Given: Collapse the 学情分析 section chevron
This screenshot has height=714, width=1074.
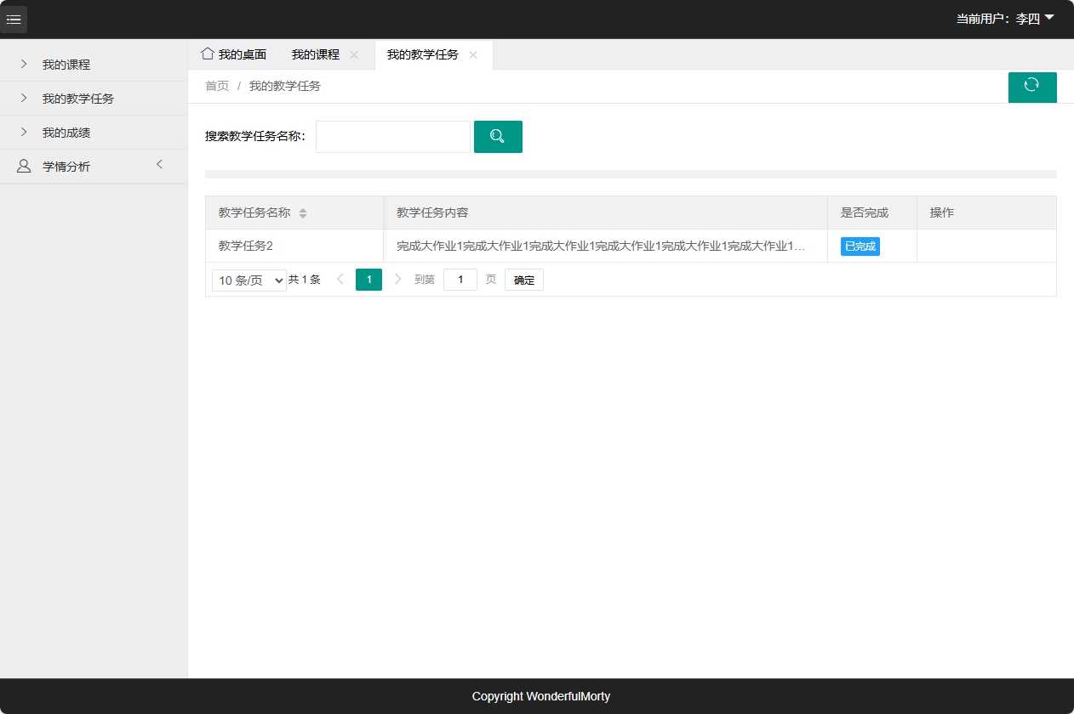Looking at the screenshot, I should 159,166.
